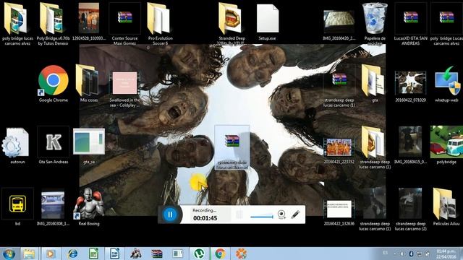Open the media player taskbar icon

coord(50,253)
